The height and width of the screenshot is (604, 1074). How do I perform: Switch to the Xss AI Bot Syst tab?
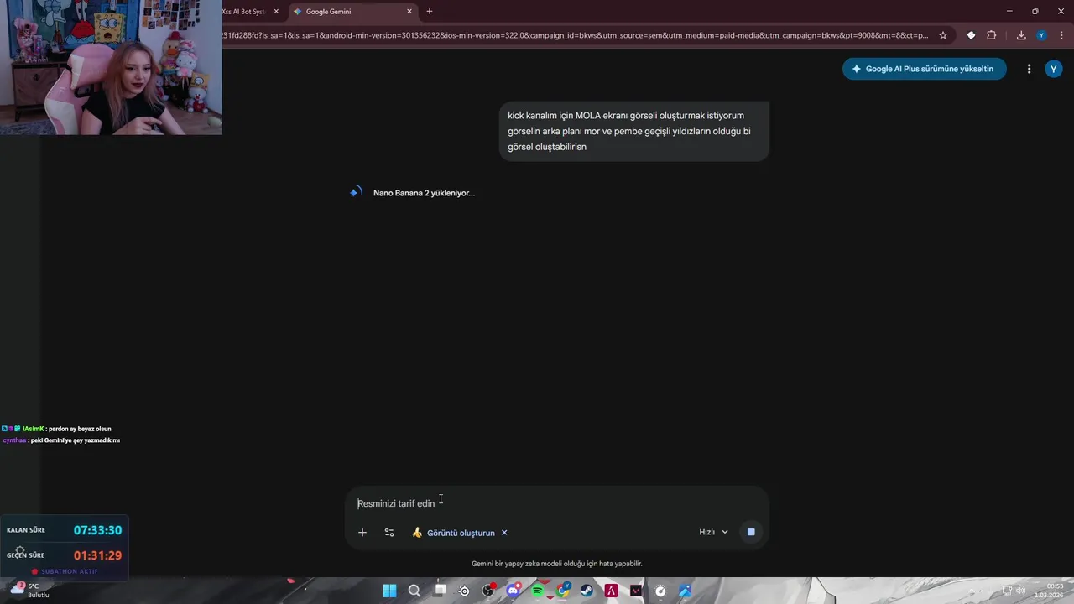(x=243, y=12)
